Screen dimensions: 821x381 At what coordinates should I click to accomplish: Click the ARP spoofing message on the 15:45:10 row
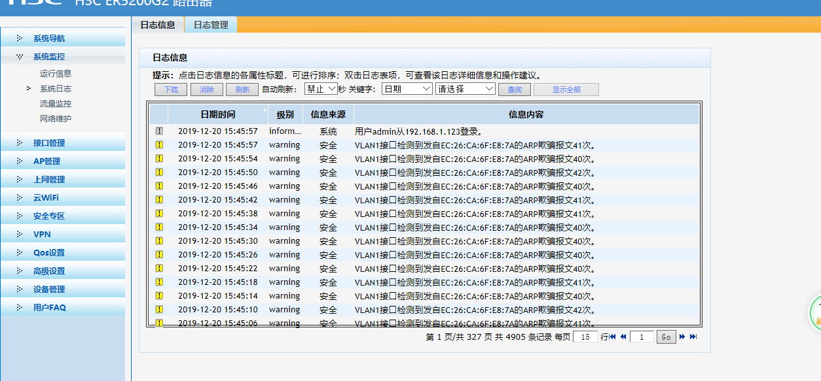tap(477, 310)
